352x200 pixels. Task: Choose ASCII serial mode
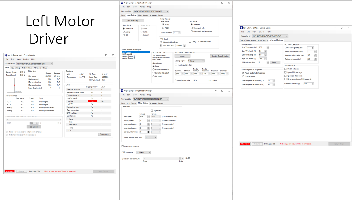[x=163, y=28]
